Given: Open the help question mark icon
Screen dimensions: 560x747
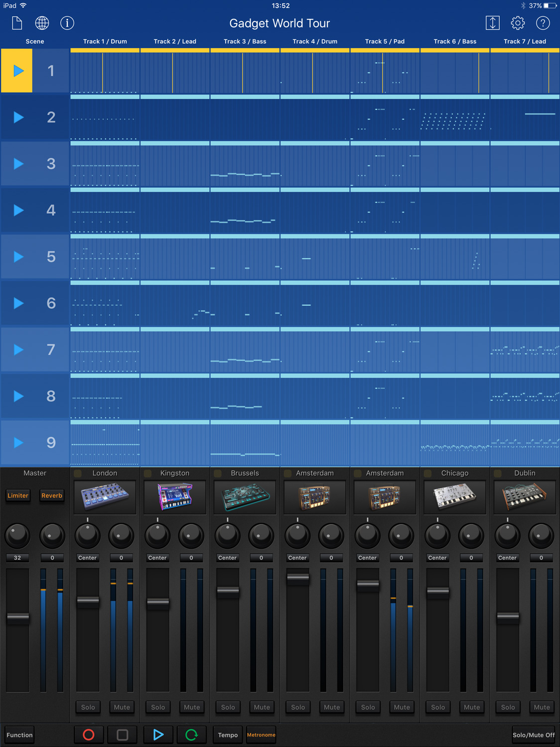Looking at the screenshot, I should (x=543, y=23).
